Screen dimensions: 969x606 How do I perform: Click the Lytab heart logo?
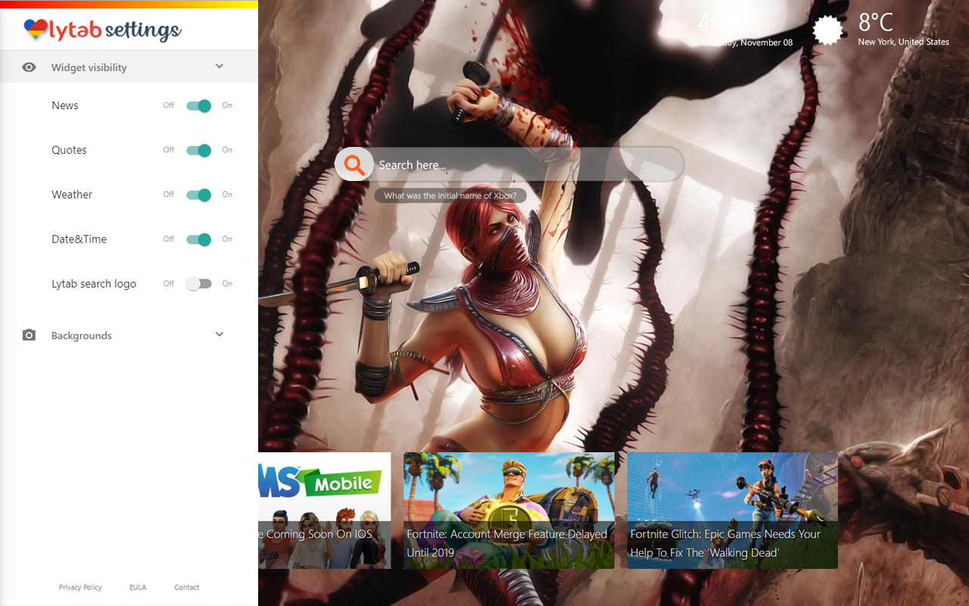(x=36, y=30)
